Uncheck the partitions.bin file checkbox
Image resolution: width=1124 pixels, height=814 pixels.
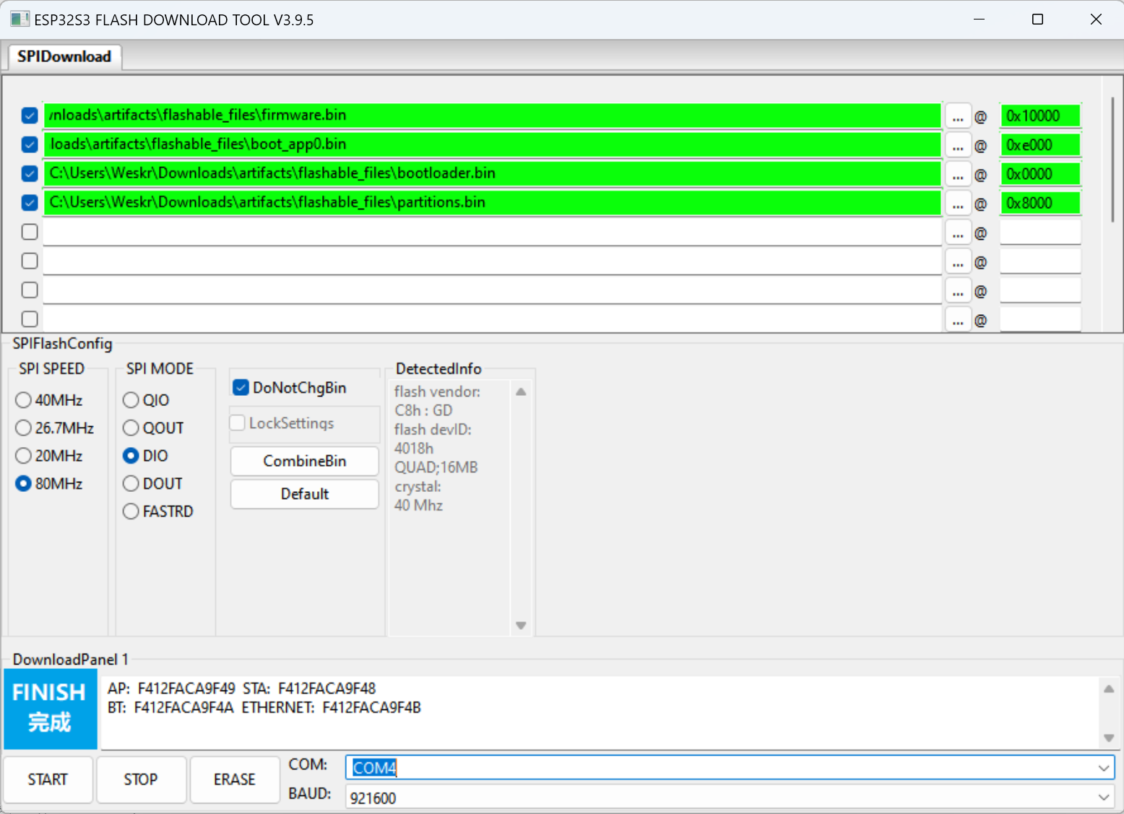click(30, 203)
